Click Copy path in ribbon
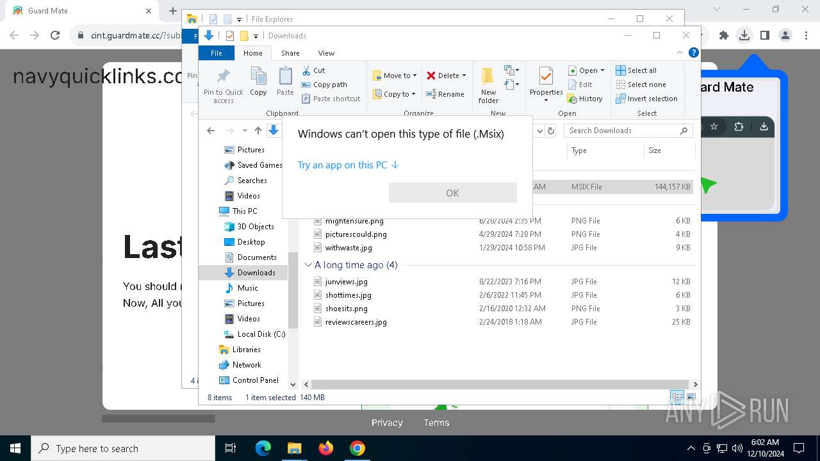Screen dimensions: 820x461 324,85
